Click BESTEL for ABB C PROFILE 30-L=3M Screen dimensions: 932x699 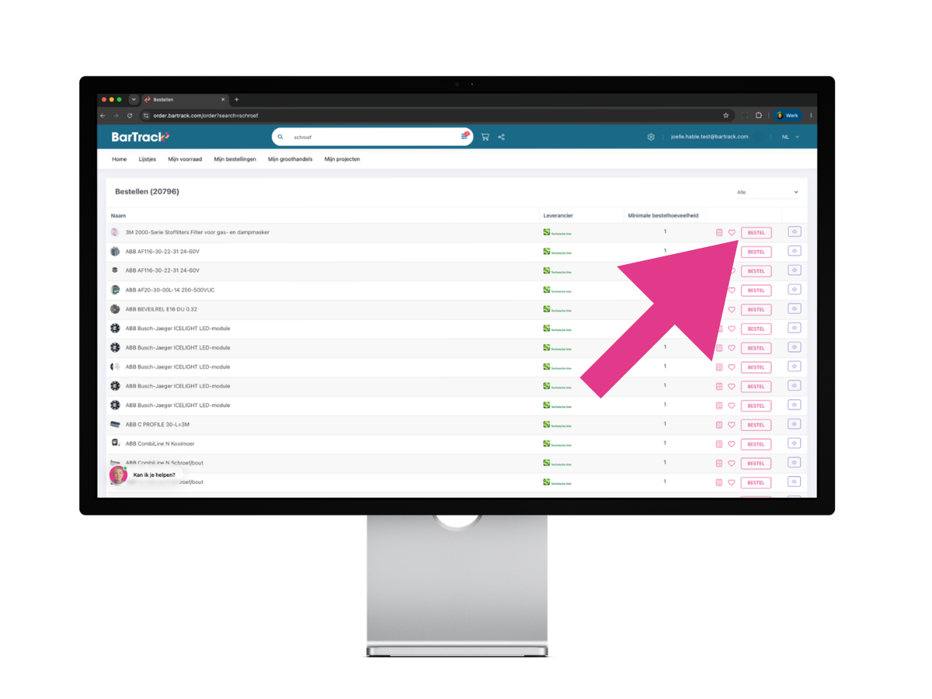coord(756,425)
